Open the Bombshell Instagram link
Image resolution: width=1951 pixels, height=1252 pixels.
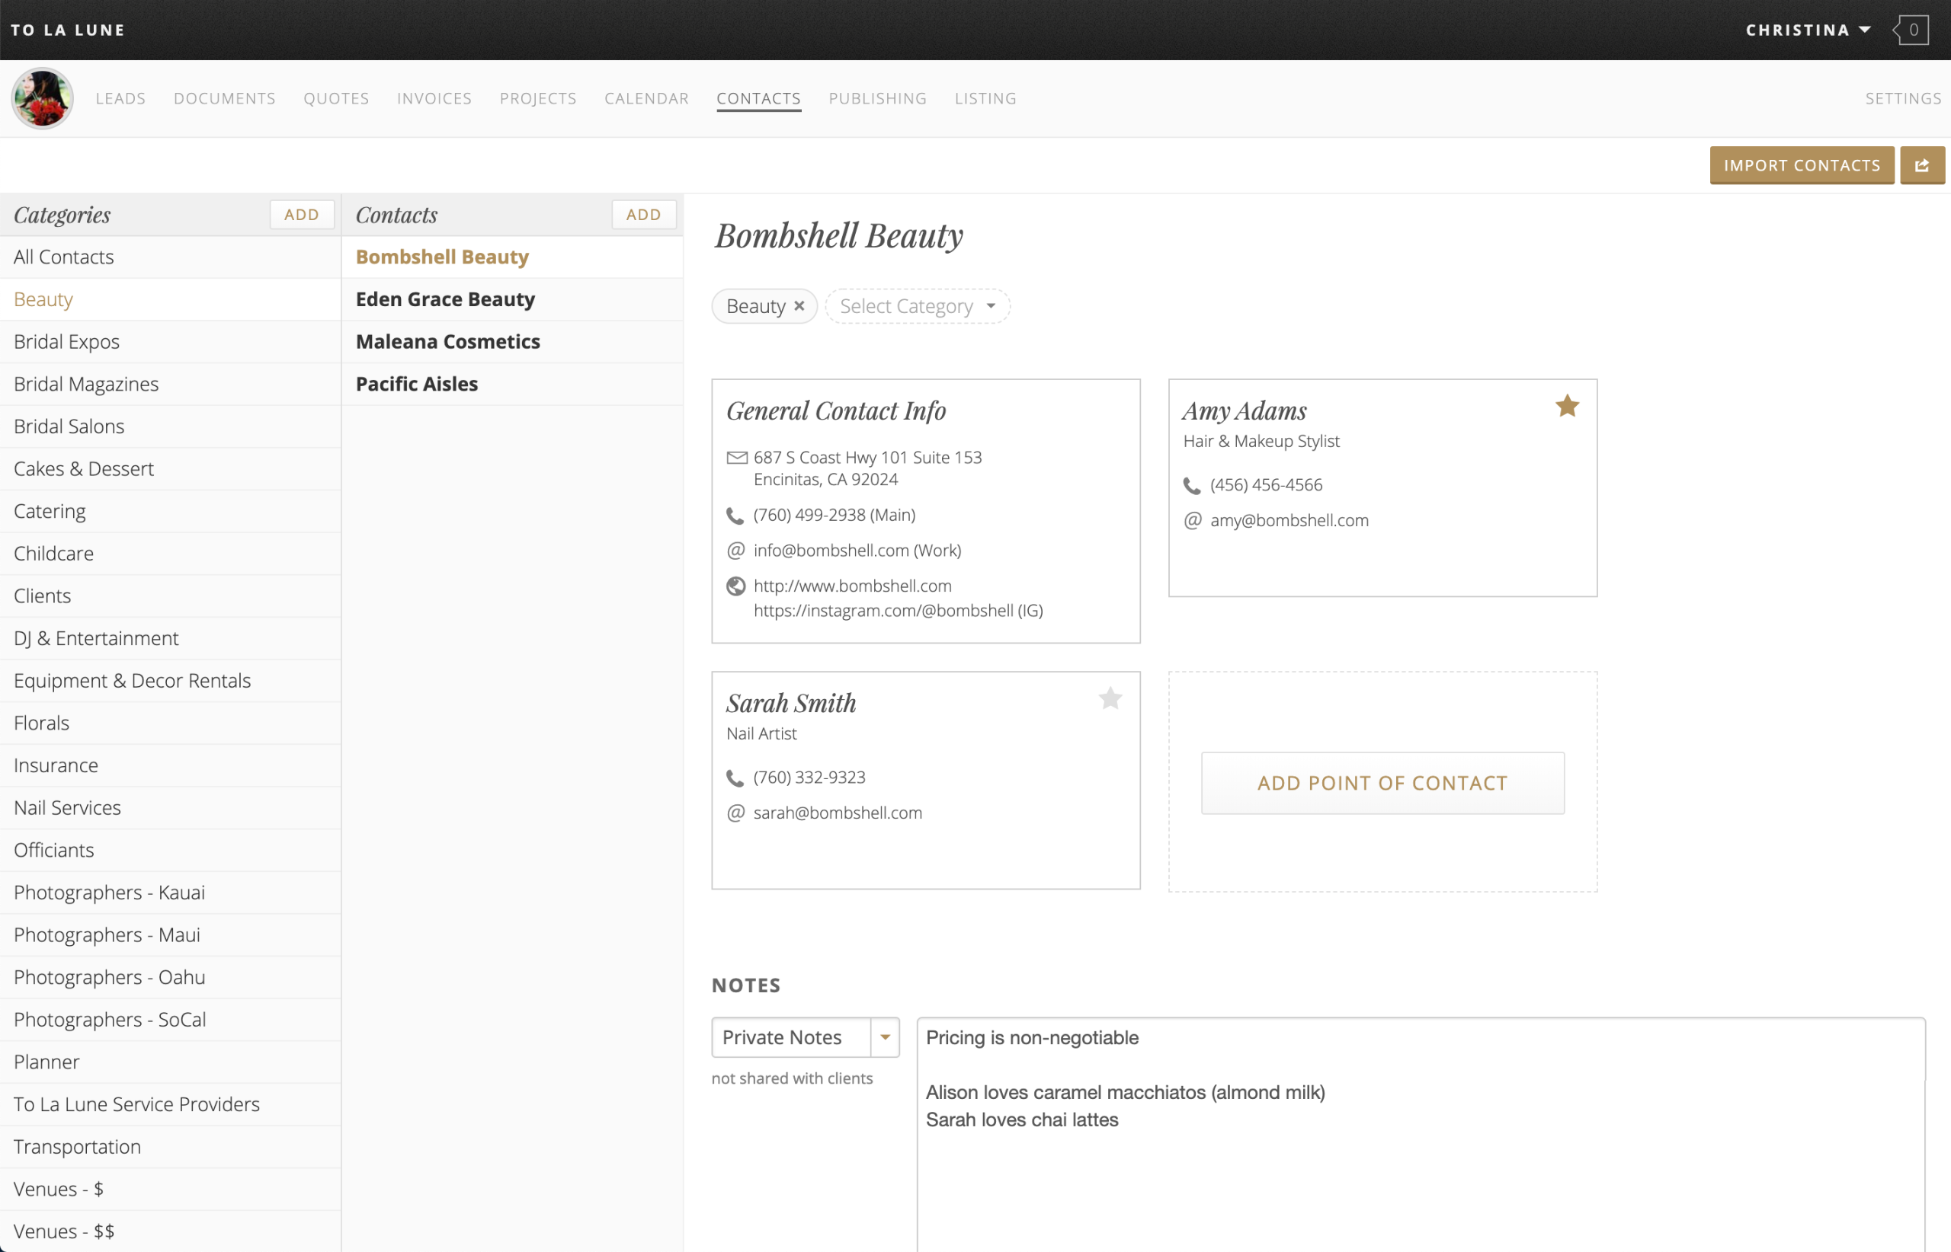899,611
